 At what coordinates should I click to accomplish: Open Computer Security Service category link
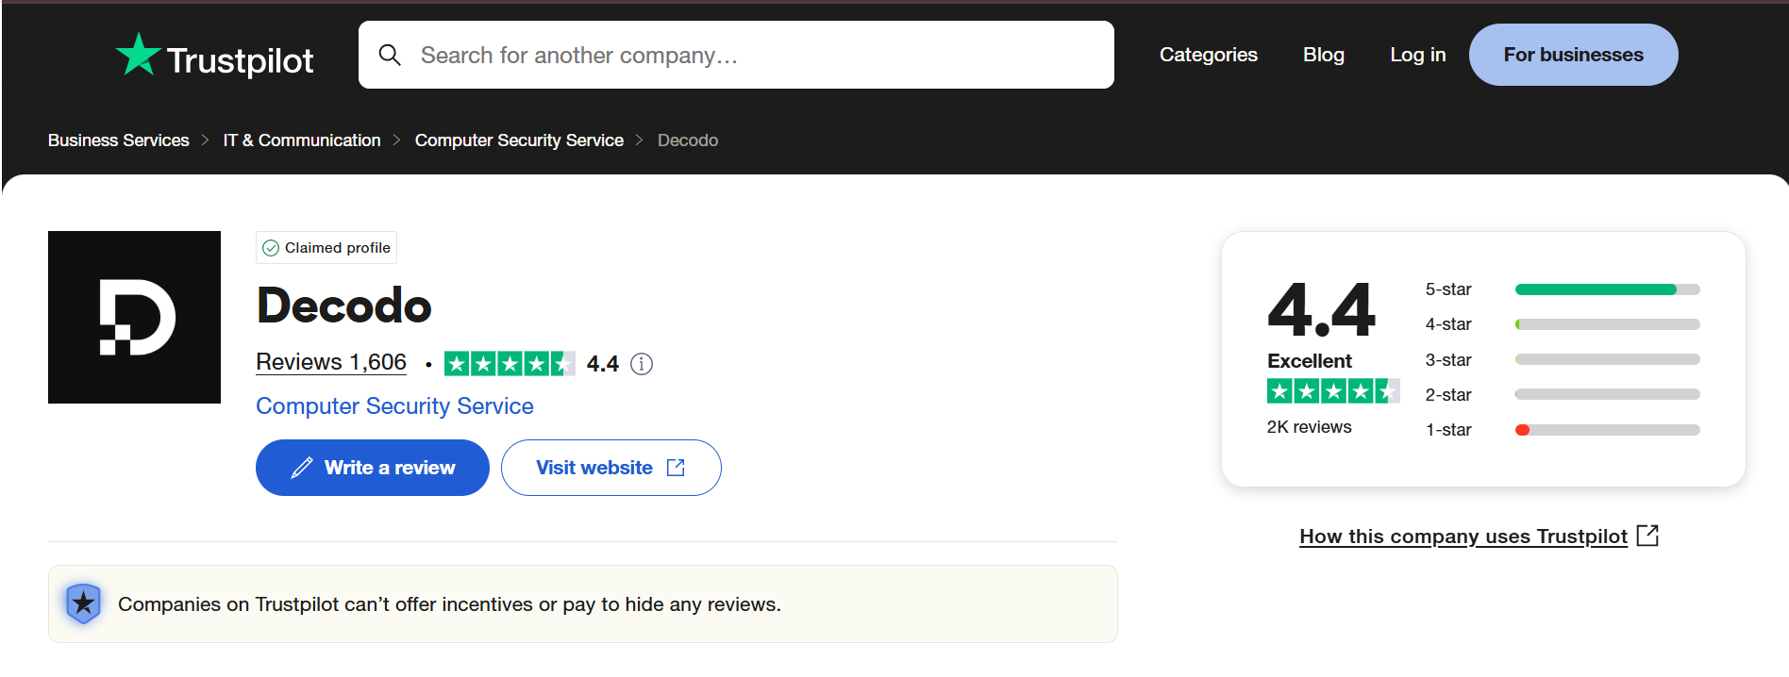394,406
